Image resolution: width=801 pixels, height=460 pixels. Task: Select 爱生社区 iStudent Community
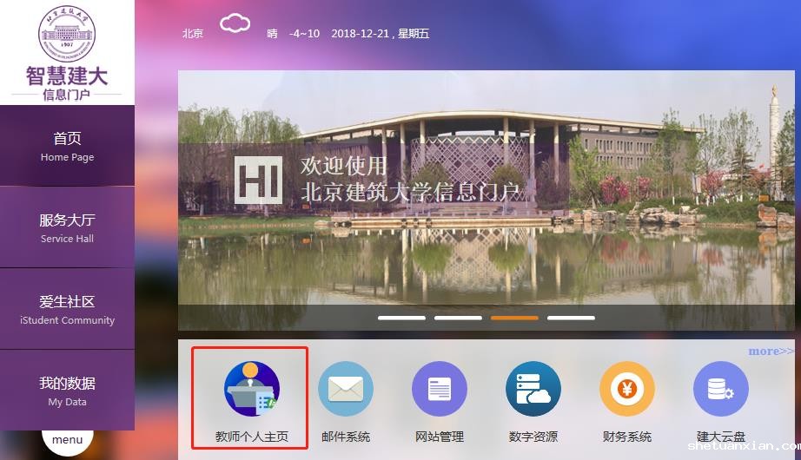click(x=67, y=309)
